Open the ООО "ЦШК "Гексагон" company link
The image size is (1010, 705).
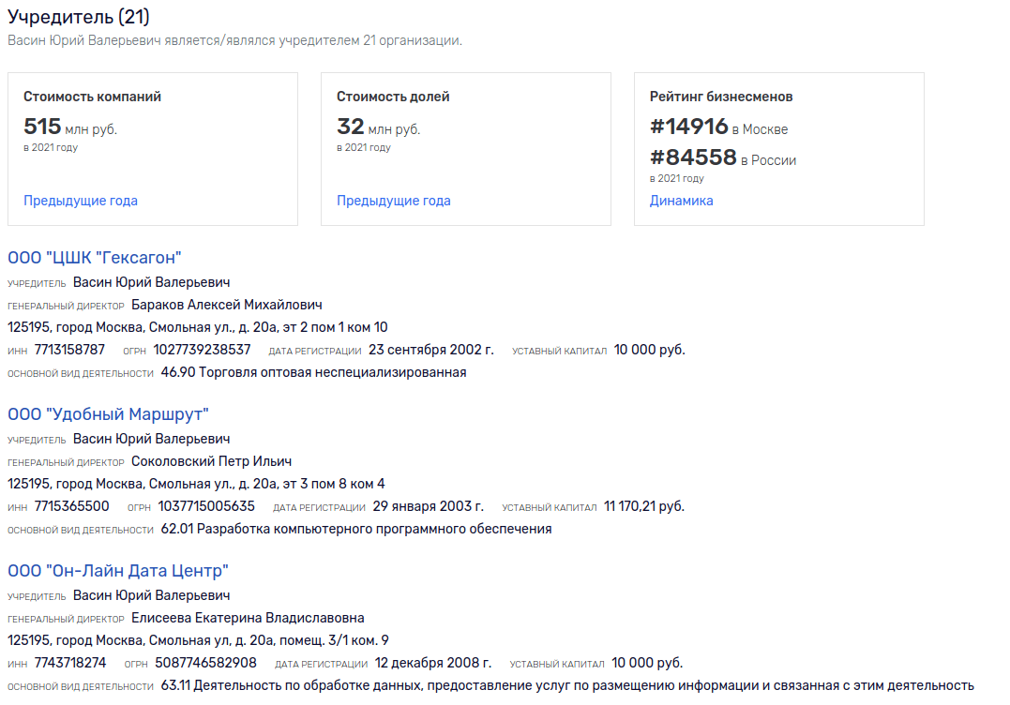pos(94,258)
